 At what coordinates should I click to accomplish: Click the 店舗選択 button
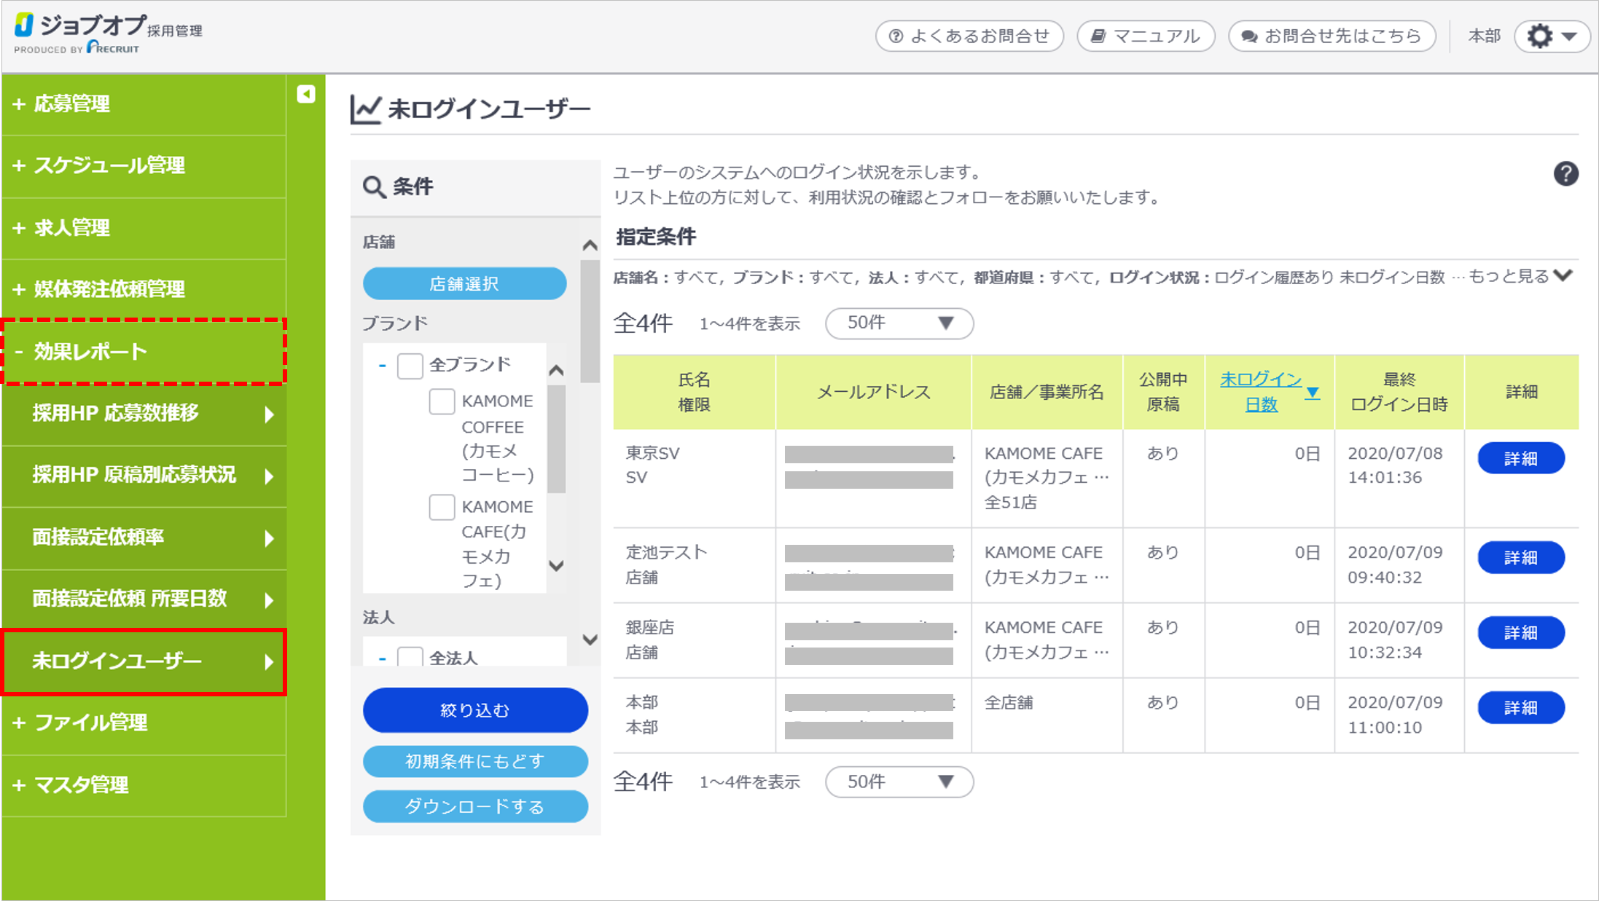(x=464, y=284)
